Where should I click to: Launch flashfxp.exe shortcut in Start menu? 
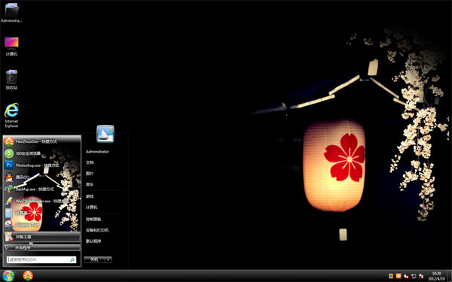[x=41, y=189]
